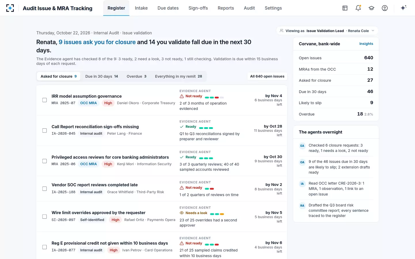Image resolution: width=415 pixels, height=259 pixels.
Task: Click the IA agent avatar badge
Action: pyautogui.click(x=302, y=184)
